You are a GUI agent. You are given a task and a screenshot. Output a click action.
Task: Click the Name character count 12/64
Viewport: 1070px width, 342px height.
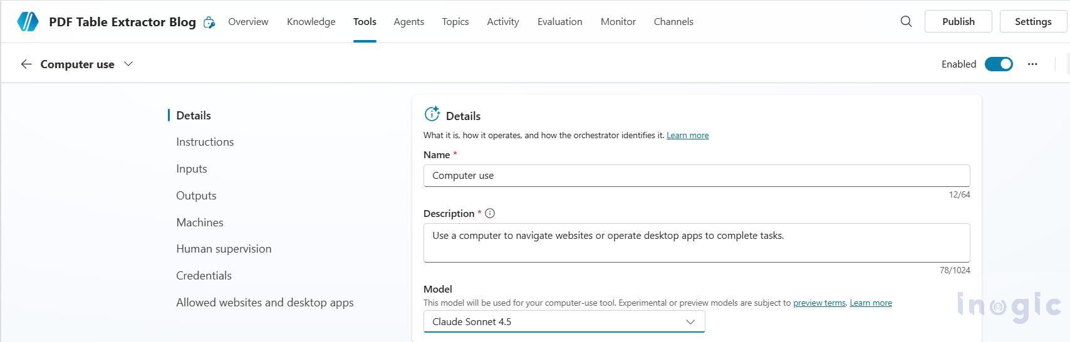click(x=959, y=194)
